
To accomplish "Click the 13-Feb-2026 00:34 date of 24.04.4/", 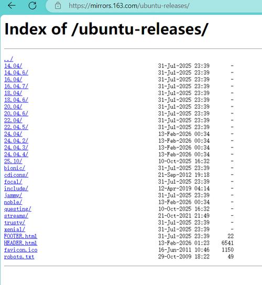I will tap(184, 154).
